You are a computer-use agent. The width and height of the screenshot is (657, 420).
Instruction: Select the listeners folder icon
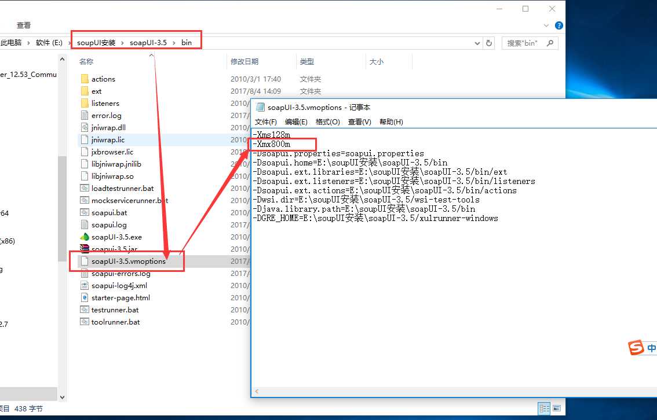(x=85, y=103)
